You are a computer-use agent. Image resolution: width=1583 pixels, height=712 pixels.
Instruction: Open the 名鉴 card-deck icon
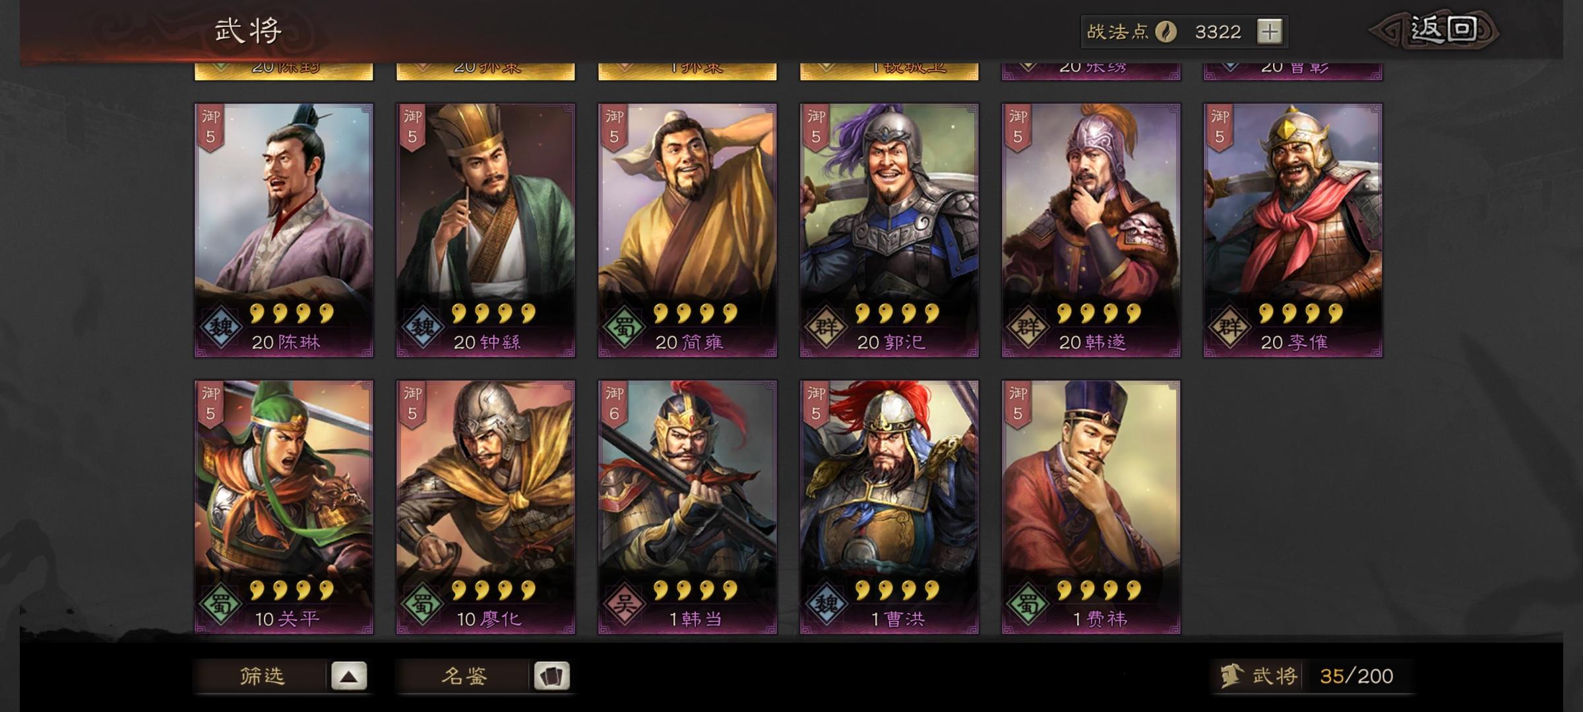[x=551, y=676]
